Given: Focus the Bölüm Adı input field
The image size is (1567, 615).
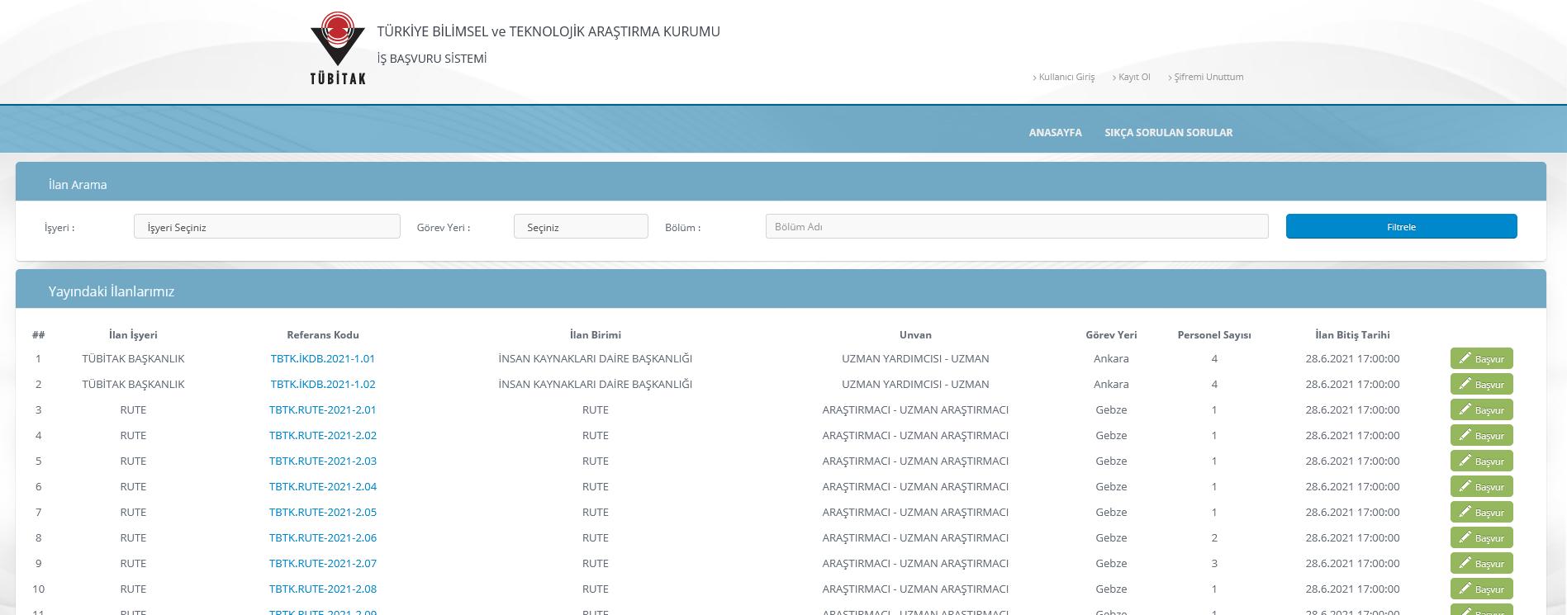Looking at the screenshot, I should (1017, 227).
